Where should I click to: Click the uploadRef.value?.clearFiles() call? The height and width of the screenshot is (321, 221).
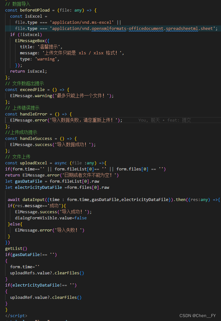46,297
